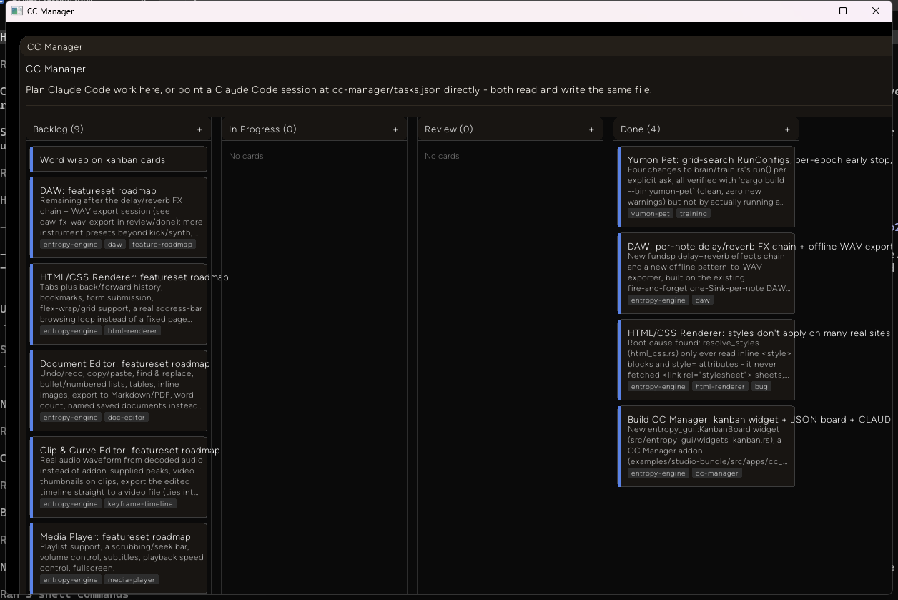Click entropy-engine tag on Media Player card
This screenshot has width=898, height=600.
click(x=71, y=580)
